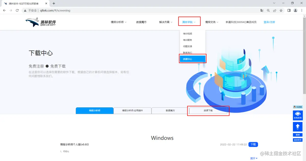Viewport: 306px width, 161px height.
Task: Expand the 清林学院 nav dropdown
Action: [x=189, y=22]
